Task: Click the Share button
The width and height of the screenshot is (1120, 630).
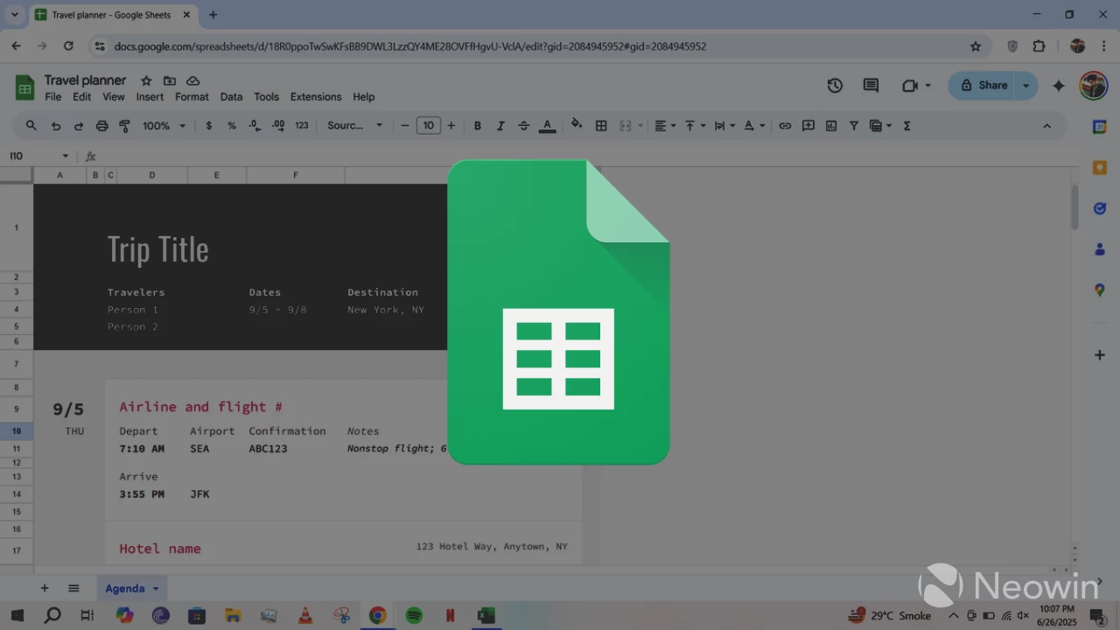Action: click(x=983, y=86)
